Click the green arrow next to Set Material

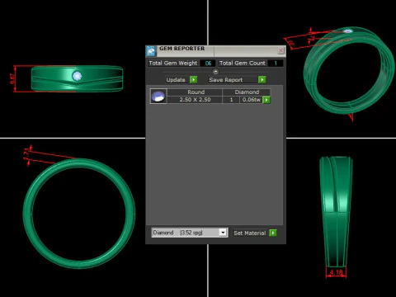pyautogui.click(x=273, y=233)
